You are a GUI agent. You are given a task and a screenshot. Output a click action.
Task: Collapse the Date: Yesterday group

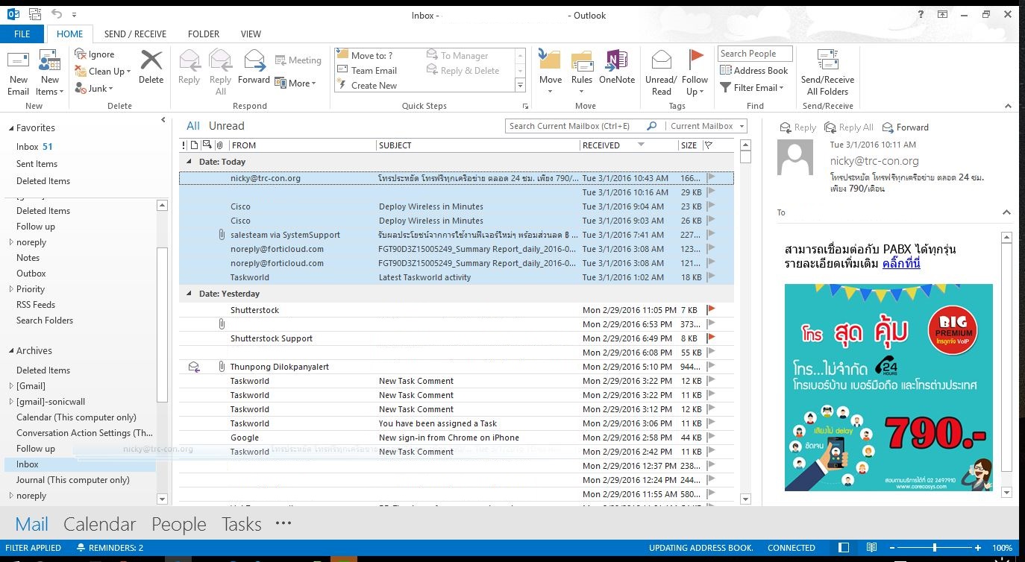click(x=188, y=294)
